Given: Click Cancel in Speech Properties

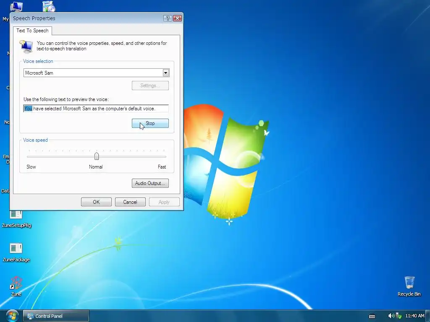Looking at the screenshot, I should point(130,202).
